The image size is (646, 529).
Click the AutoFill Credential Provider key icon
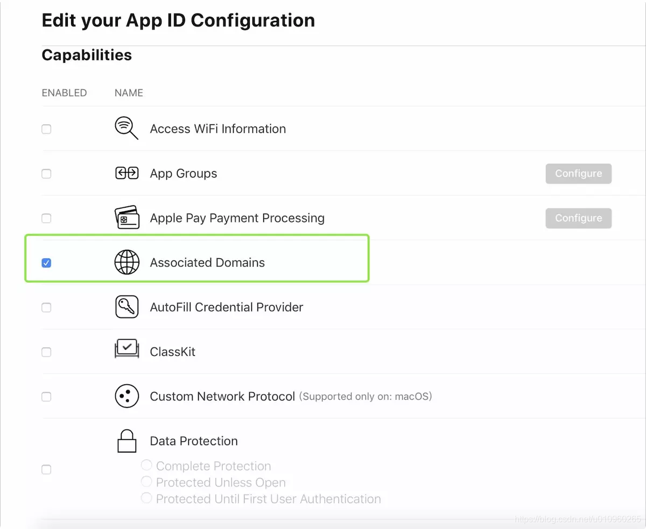(127, 307)
